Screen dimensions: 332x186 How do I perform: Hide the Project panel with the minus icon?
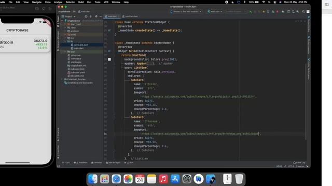(x=101, y=16)
